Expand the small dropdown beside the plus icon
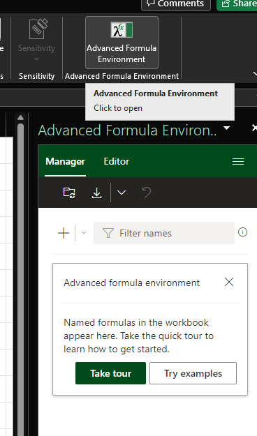Viewport: 257px width, 436px height. (84, 233)
